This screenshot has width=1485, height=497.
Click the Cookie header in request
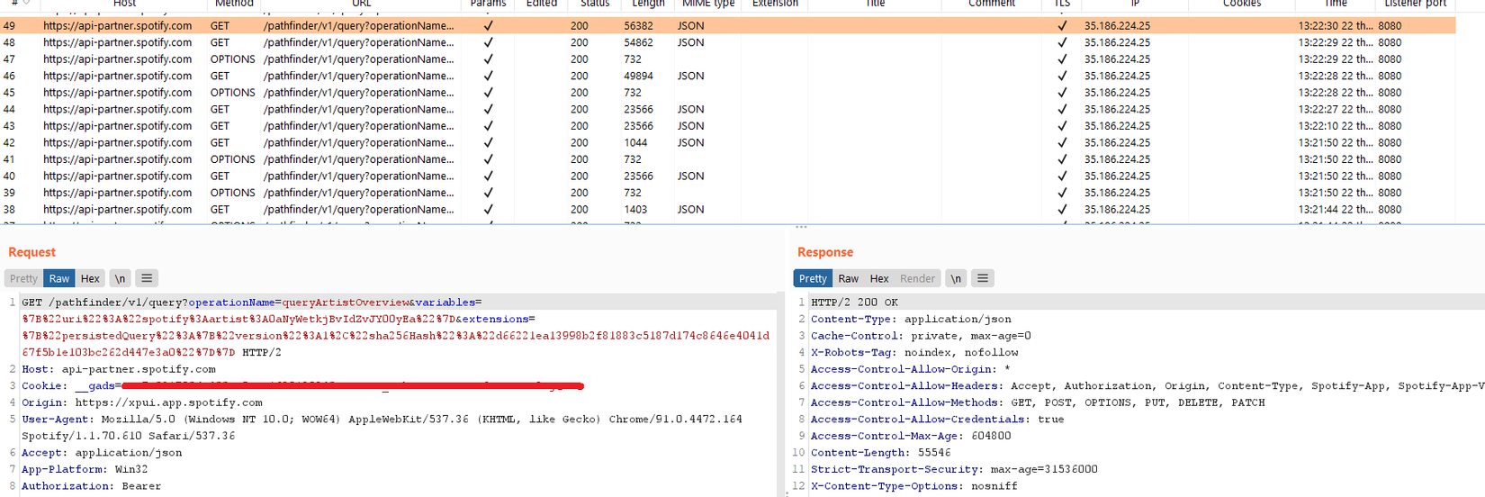point(303,385)
